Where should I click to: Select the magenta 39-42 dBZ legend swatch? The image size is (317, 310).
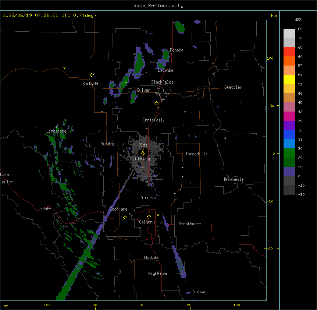point(289,116)
